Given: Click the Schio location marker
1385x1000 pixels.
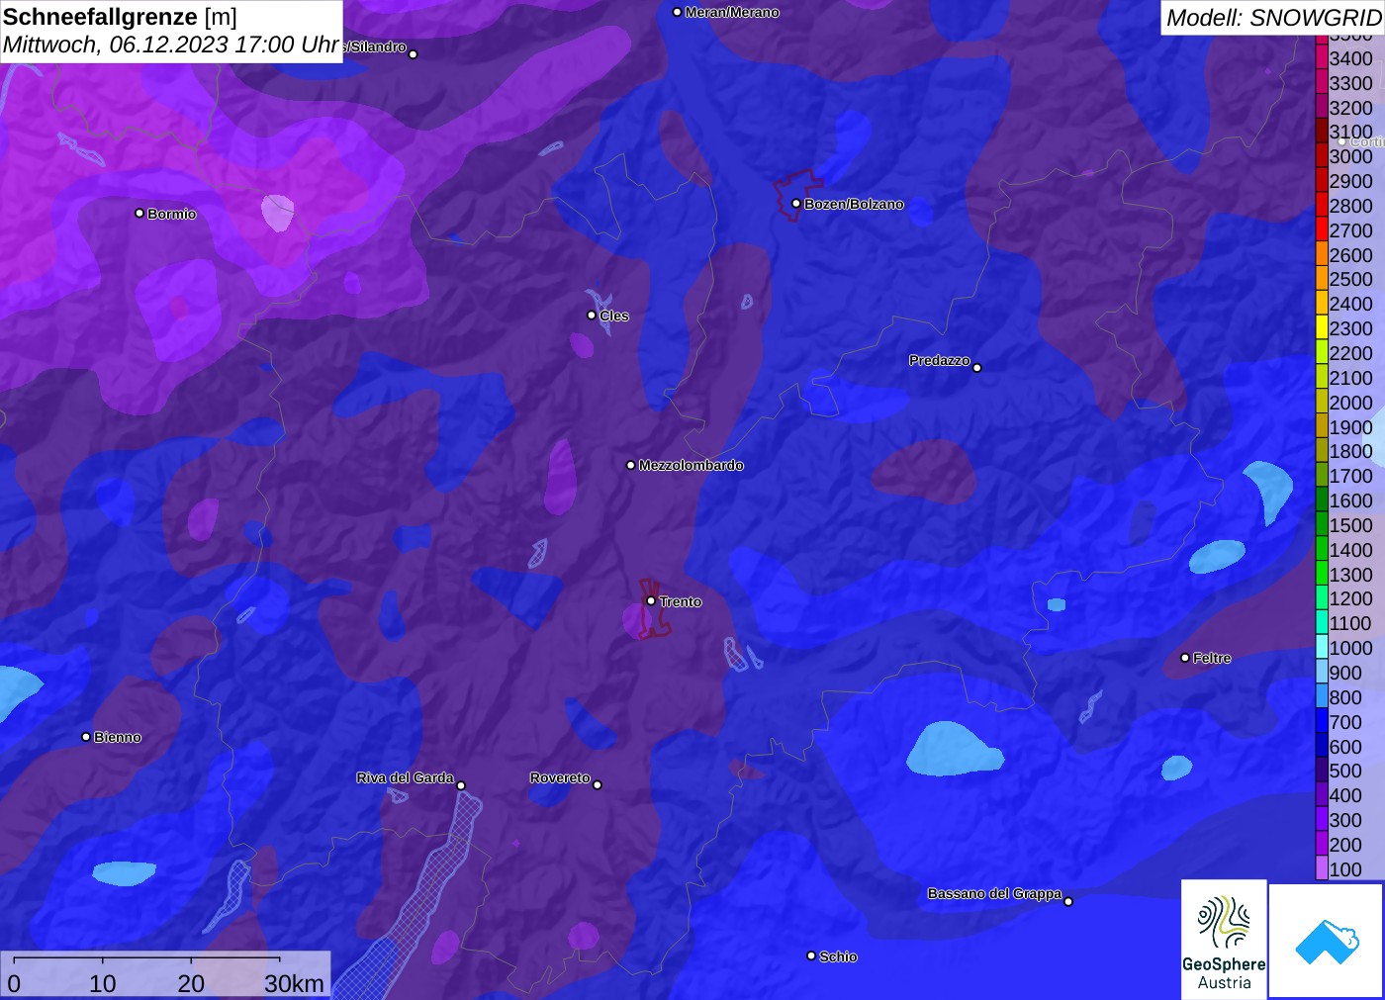Looking at the screenshot, I should coord(811,955).
